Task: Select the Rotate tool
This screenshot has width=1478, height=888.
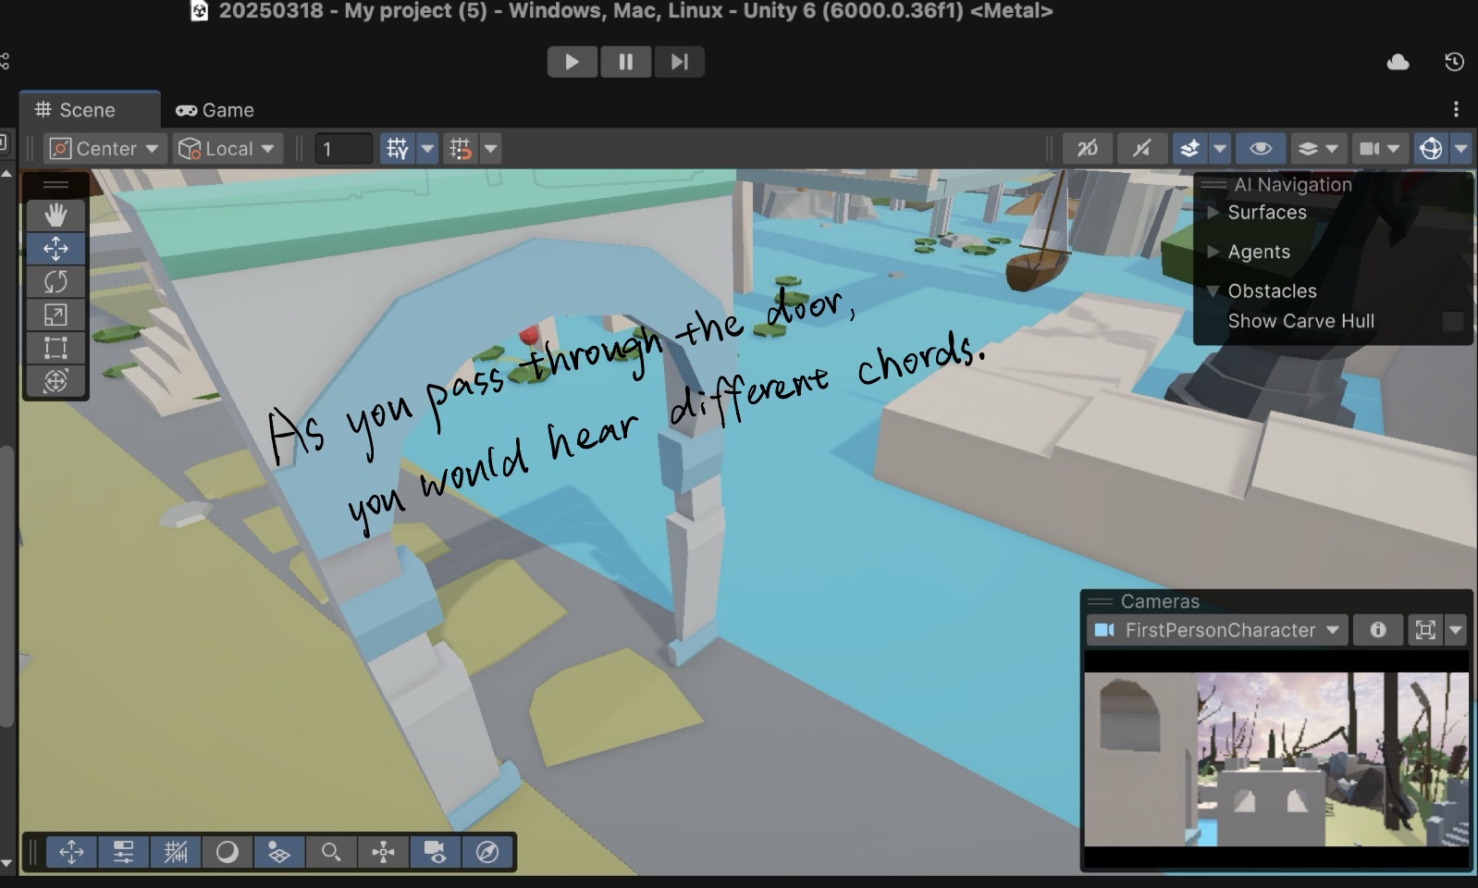Action: 55,281
